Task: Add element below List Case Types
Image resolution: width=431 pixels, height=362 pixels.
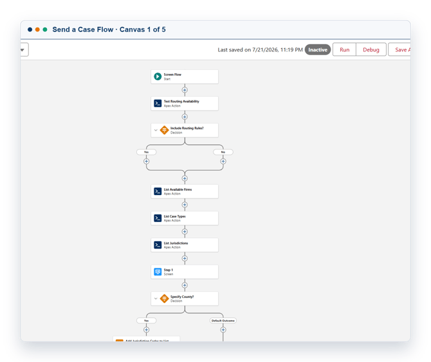Action: click(185, 232)
